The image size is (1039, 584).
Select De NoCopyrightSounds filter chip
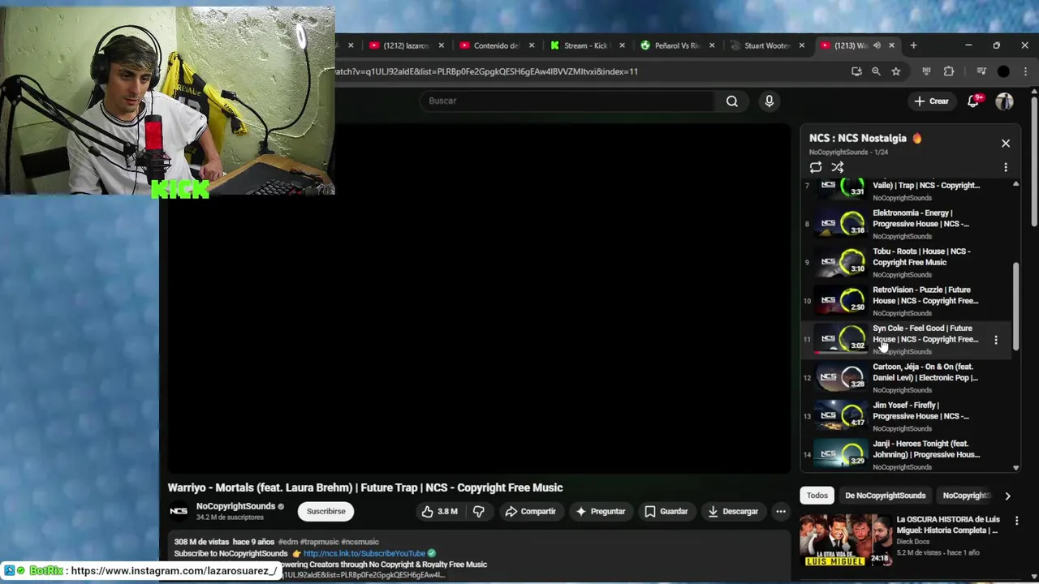885,496
